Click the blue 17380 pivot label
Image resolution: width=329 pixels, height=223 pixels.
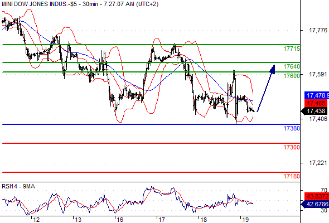click(x=292, y=128)
